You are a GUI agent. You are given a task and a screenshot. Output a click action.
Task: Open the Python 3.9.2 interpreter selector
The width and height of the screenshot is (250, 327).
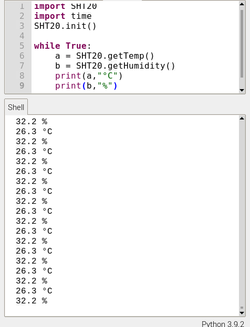coord(223,324)
